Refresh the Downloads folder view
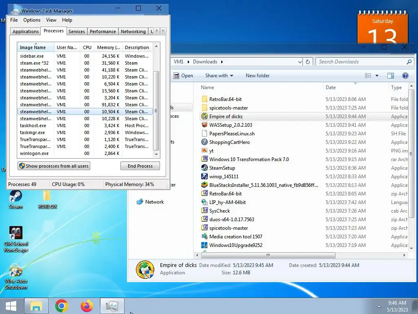The image size is (418, 314). (308, 62)
